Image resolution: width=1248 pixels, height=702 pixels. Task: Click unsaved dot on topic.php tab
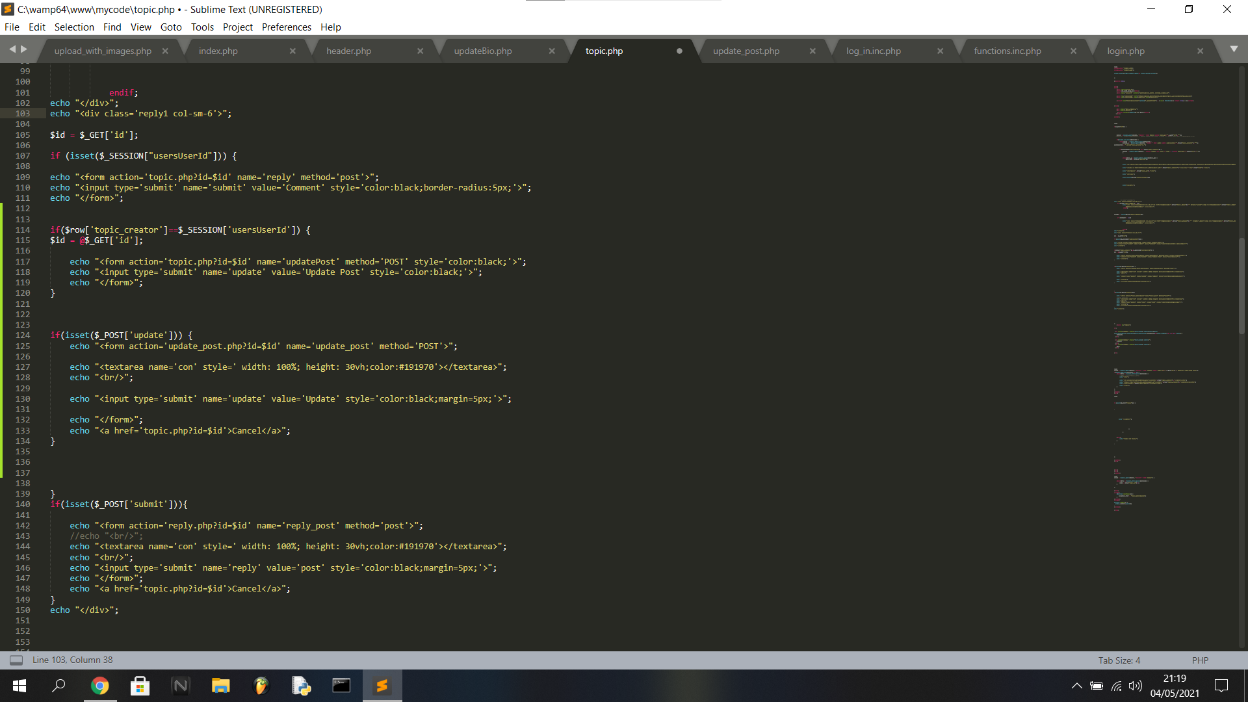(x=679, y=51)
